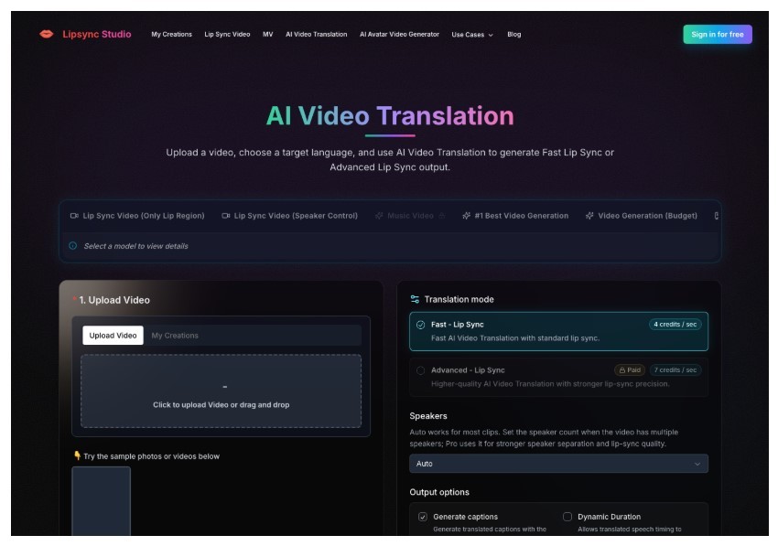778x546 pixels.
Task: Click sparkle icon beside #1 Best Video Generation
Action: click(467, 216)
